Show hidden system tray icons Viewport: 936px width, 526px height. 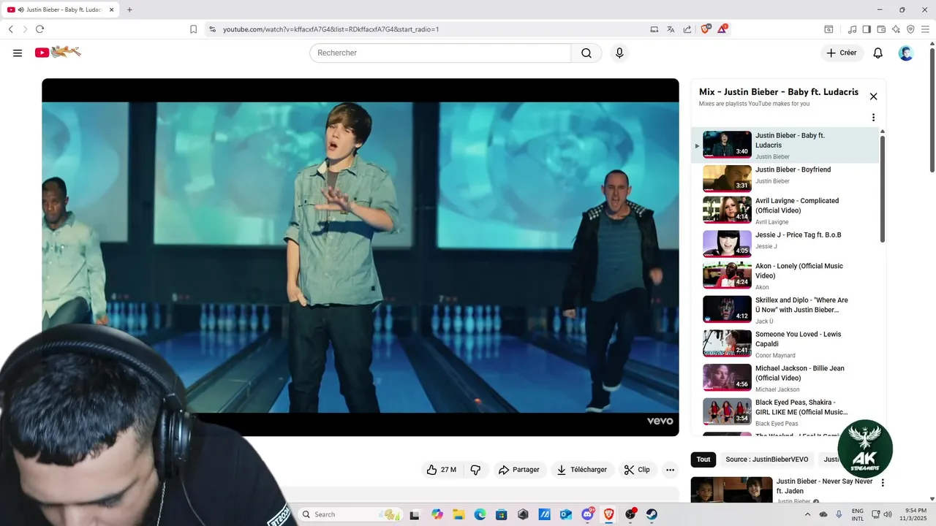809,514
